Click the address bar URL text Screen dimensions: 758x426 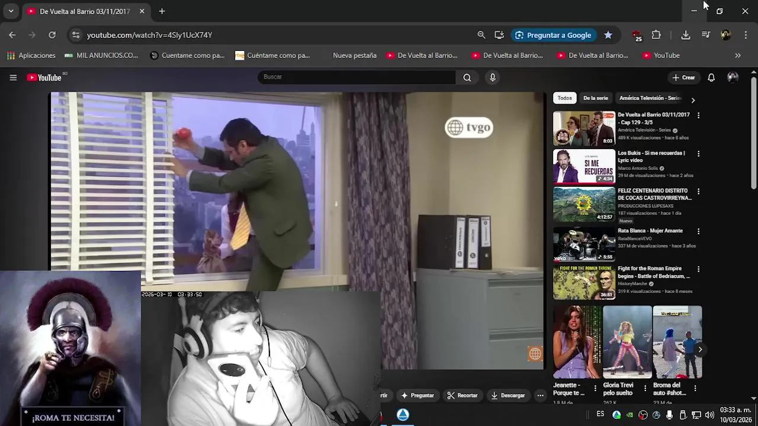149,35
